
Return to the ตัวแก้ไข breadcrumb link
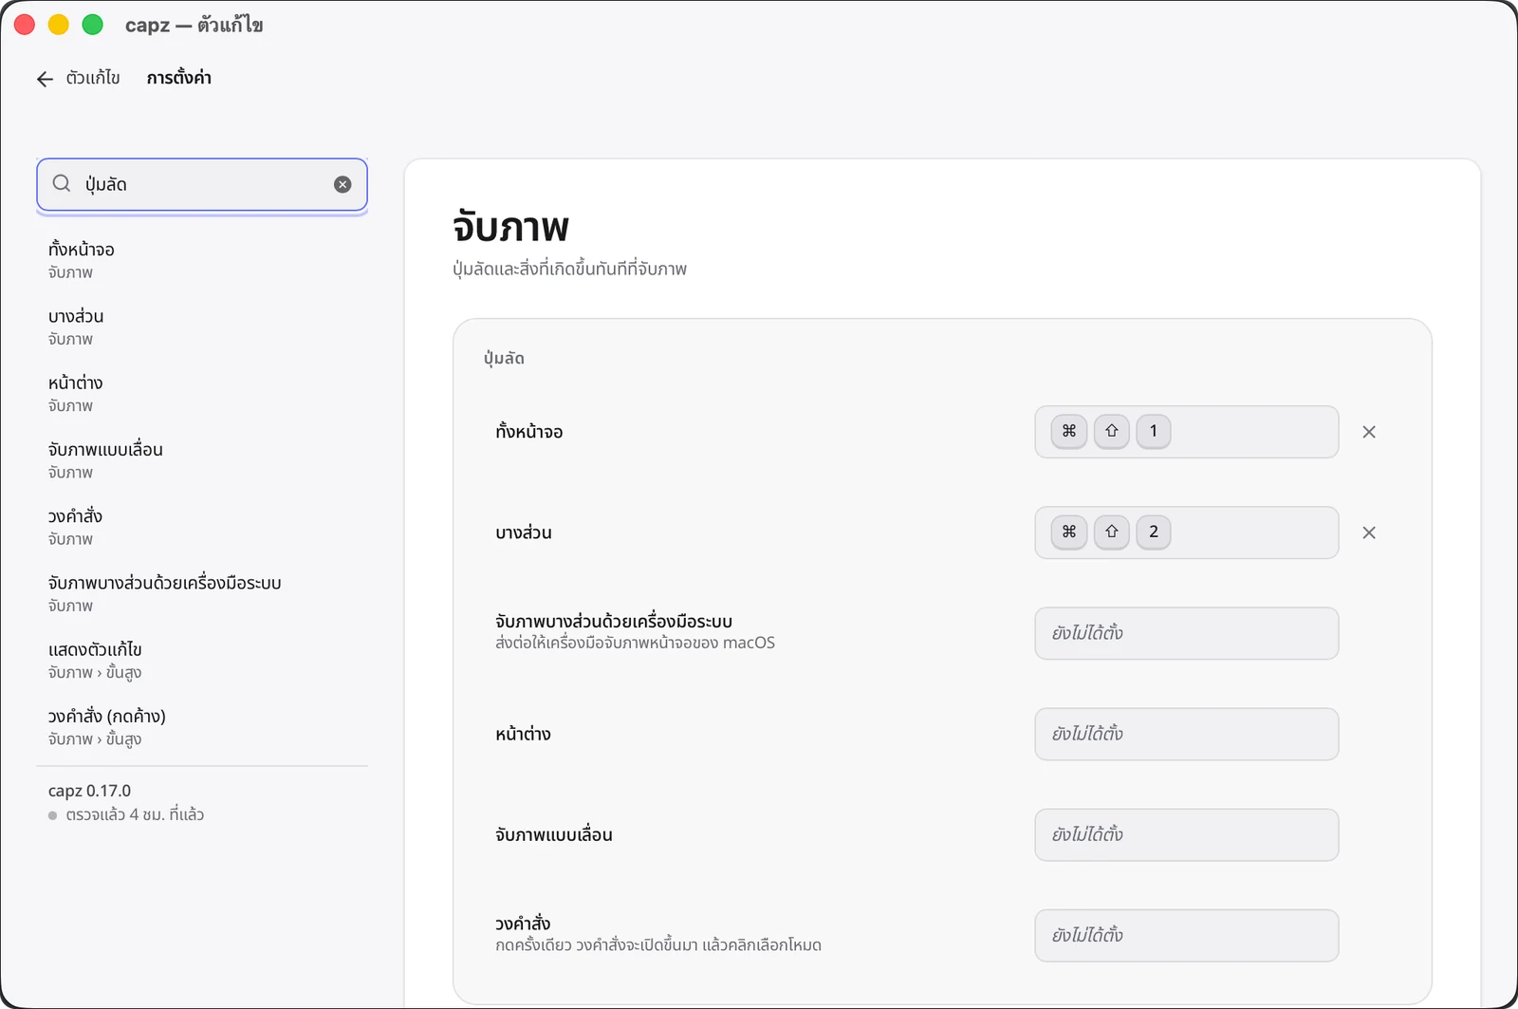pos(93,78)
